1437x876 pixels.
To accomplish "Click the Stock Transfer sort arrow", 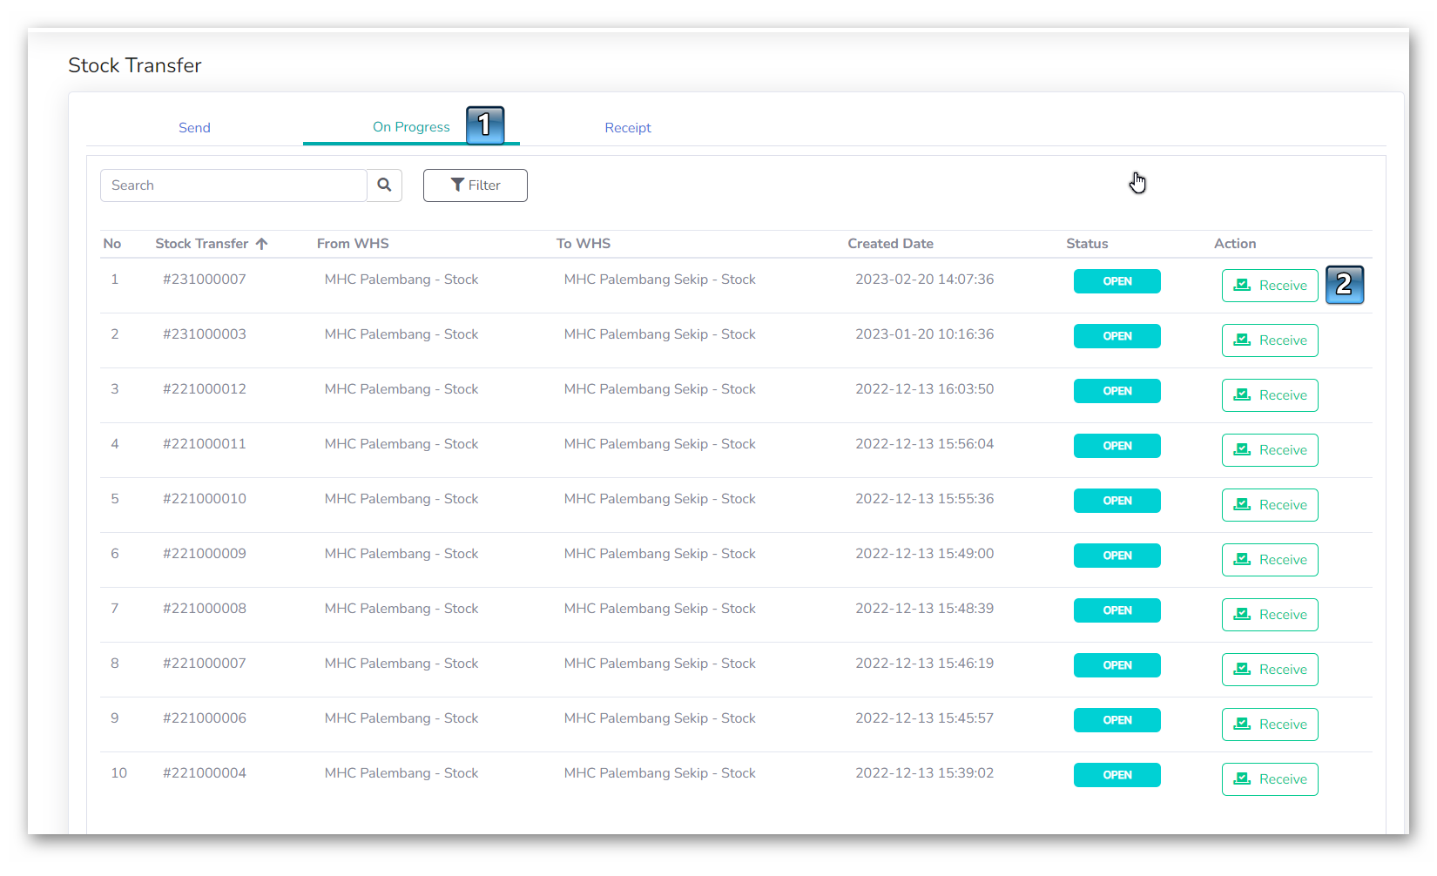I will [x=261, y=244].
